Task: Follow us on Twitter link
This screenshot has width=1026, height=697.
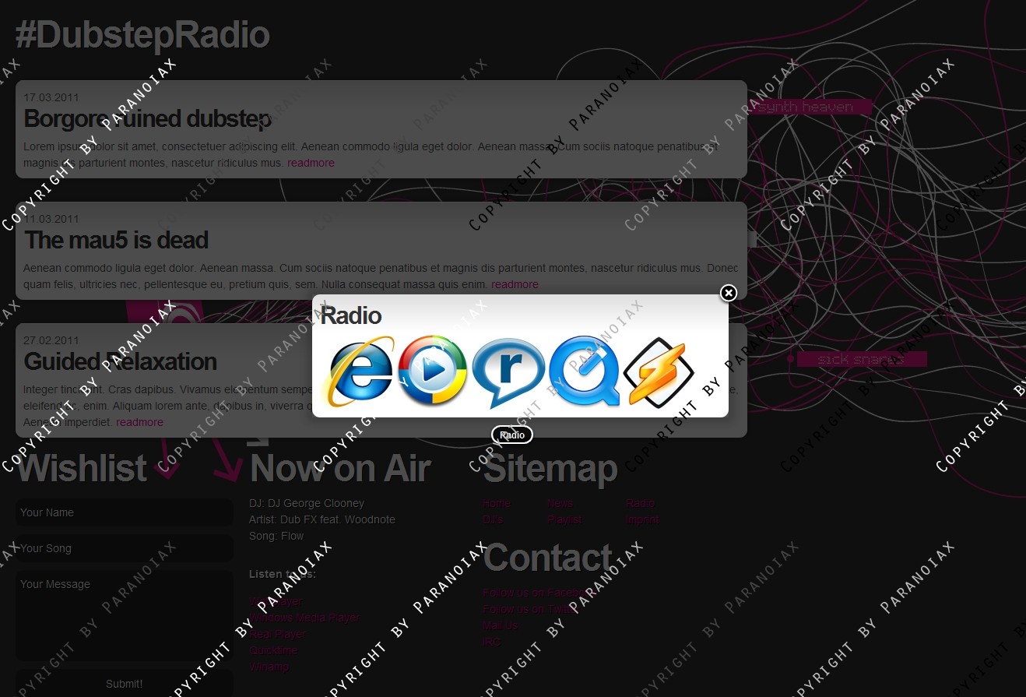Action: pos(530,609)
